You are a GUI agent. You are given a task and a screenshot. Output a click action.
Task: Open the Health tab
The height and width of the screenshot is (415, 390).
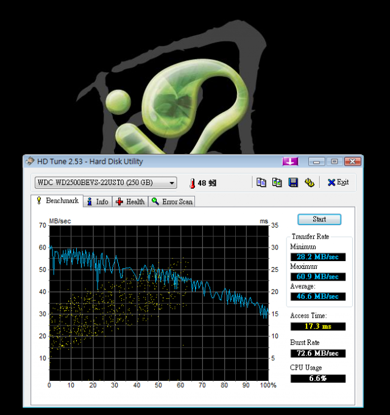click(x=130, y=201)
